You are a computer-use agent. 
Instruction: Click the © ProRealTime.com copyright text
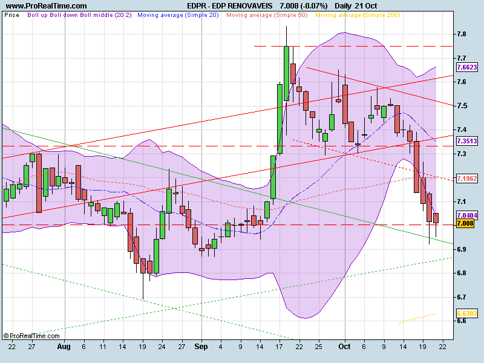click(31, 336)
